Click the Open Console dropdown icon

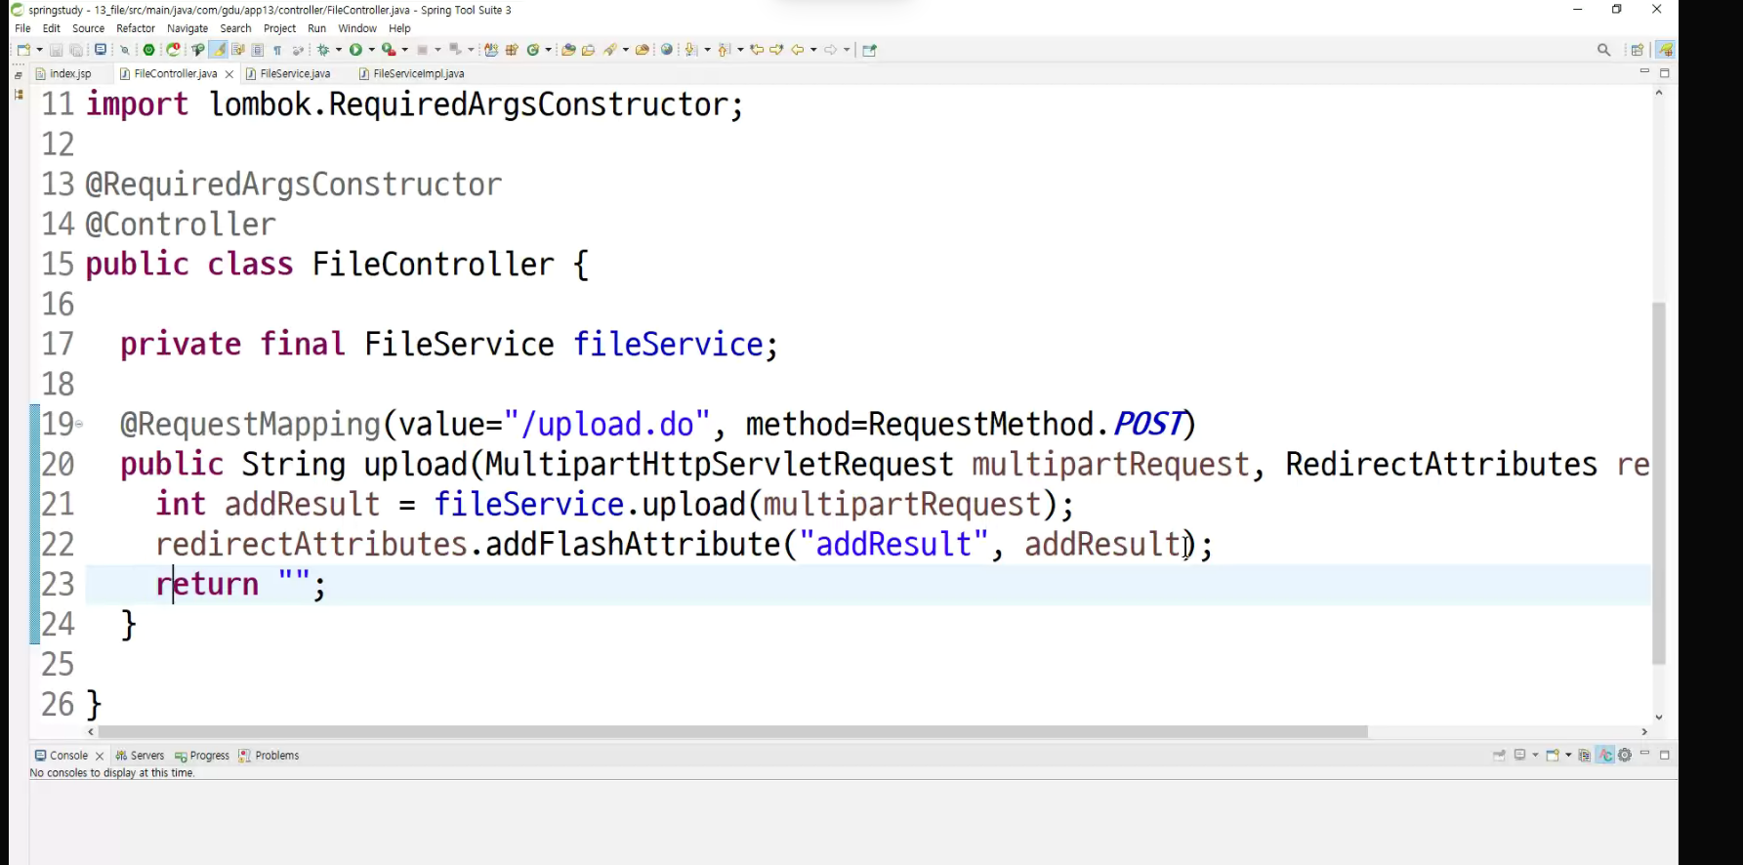click(x=1552, y=755)
